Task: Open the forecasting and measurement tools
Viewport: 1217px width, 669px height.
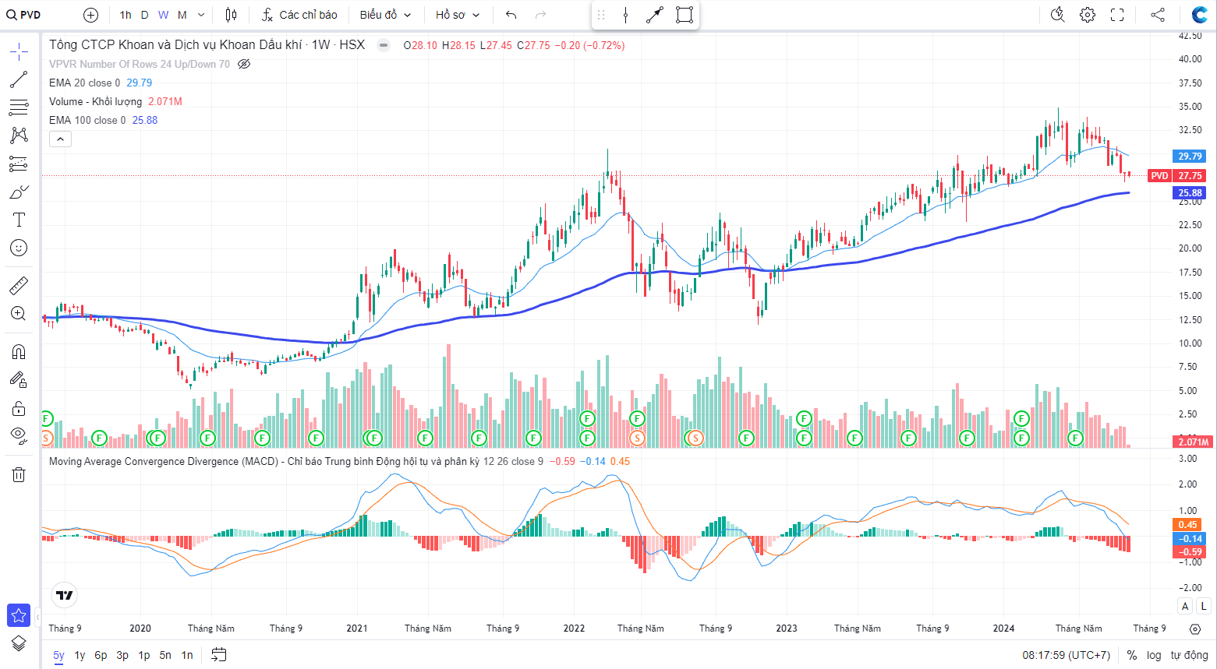Action: 19,164
